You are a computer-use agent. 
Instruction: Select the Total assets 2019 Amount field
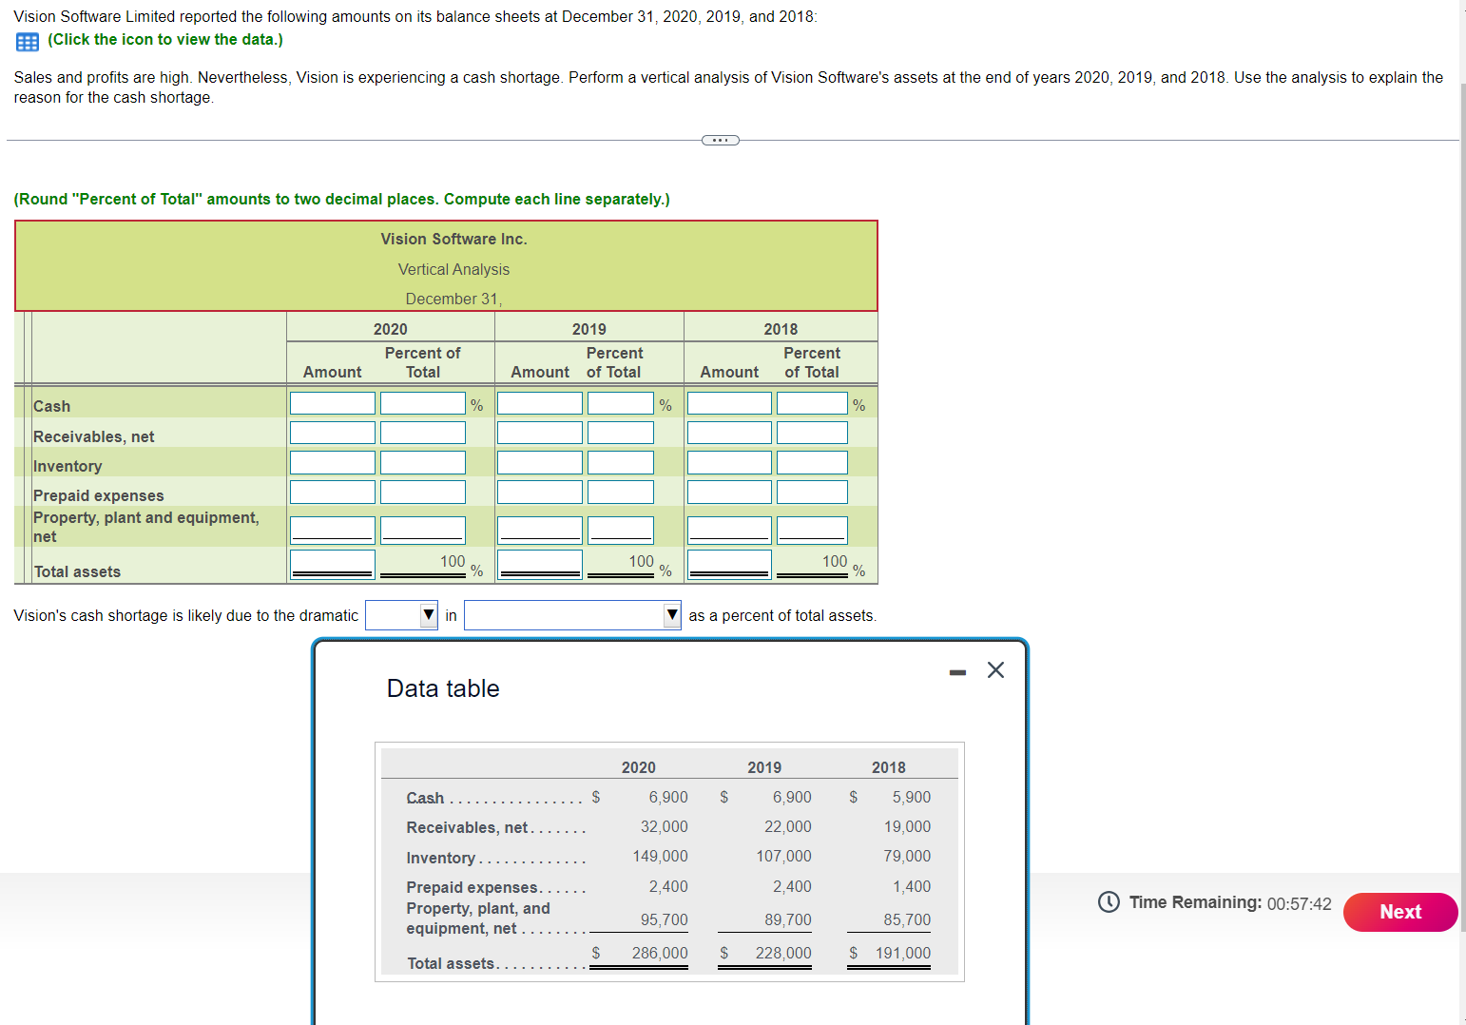(x=540, y=564)
